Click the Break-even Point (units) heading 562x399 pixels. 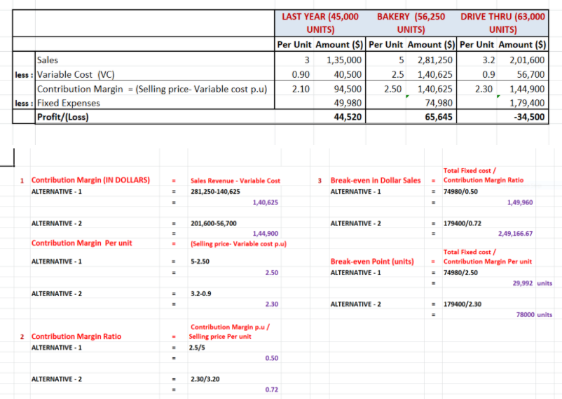[372, 262]
